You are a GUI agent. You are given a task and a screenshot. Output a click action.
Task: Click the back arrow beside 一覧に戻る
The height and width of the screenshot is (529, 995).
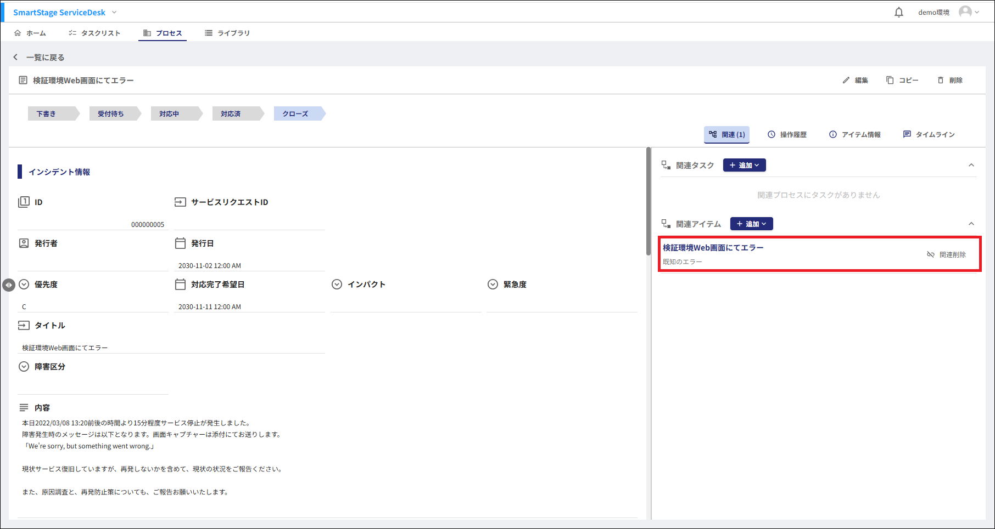tap(15, 57)
